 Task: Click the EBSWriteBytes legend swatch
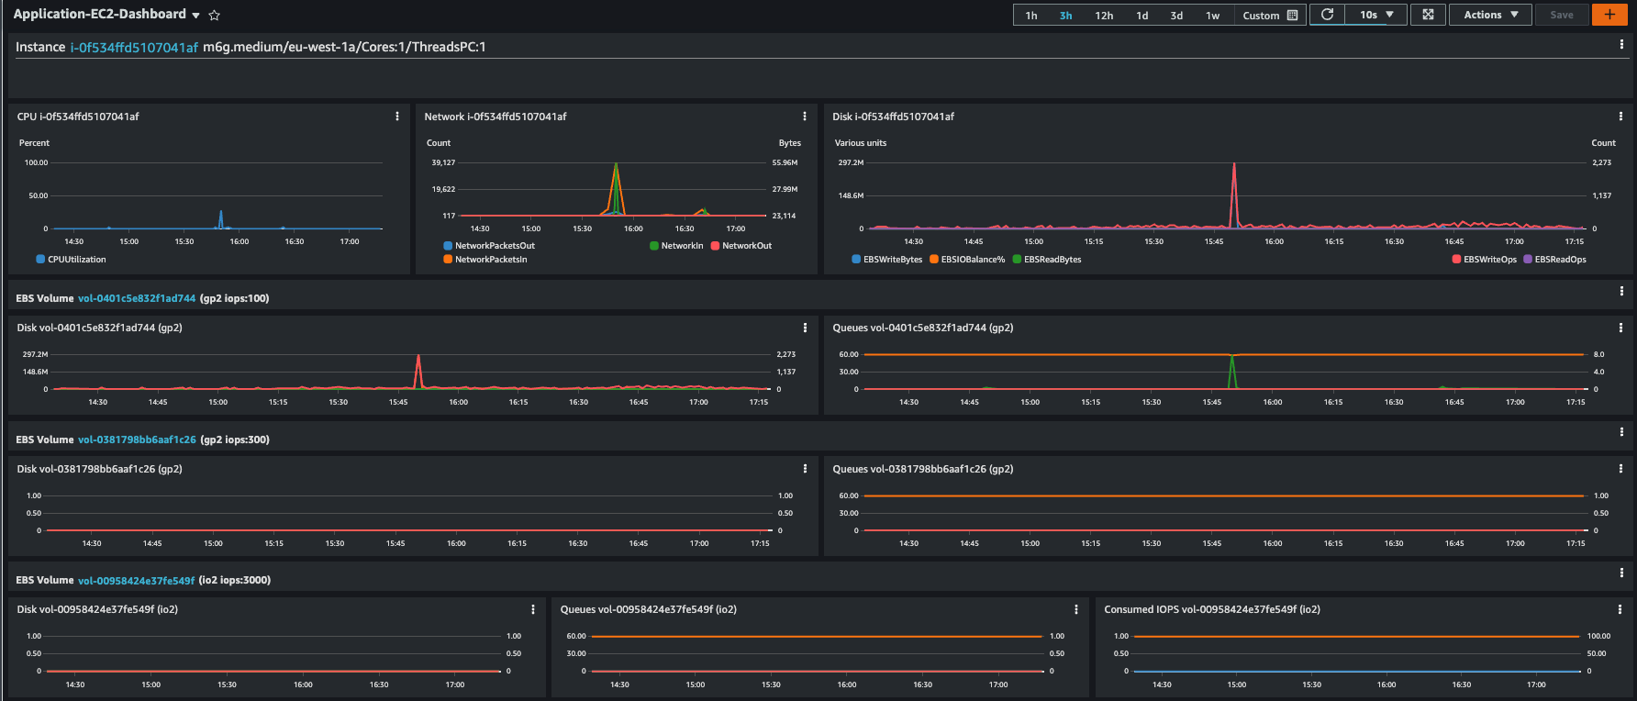click(x=856, y=260)
